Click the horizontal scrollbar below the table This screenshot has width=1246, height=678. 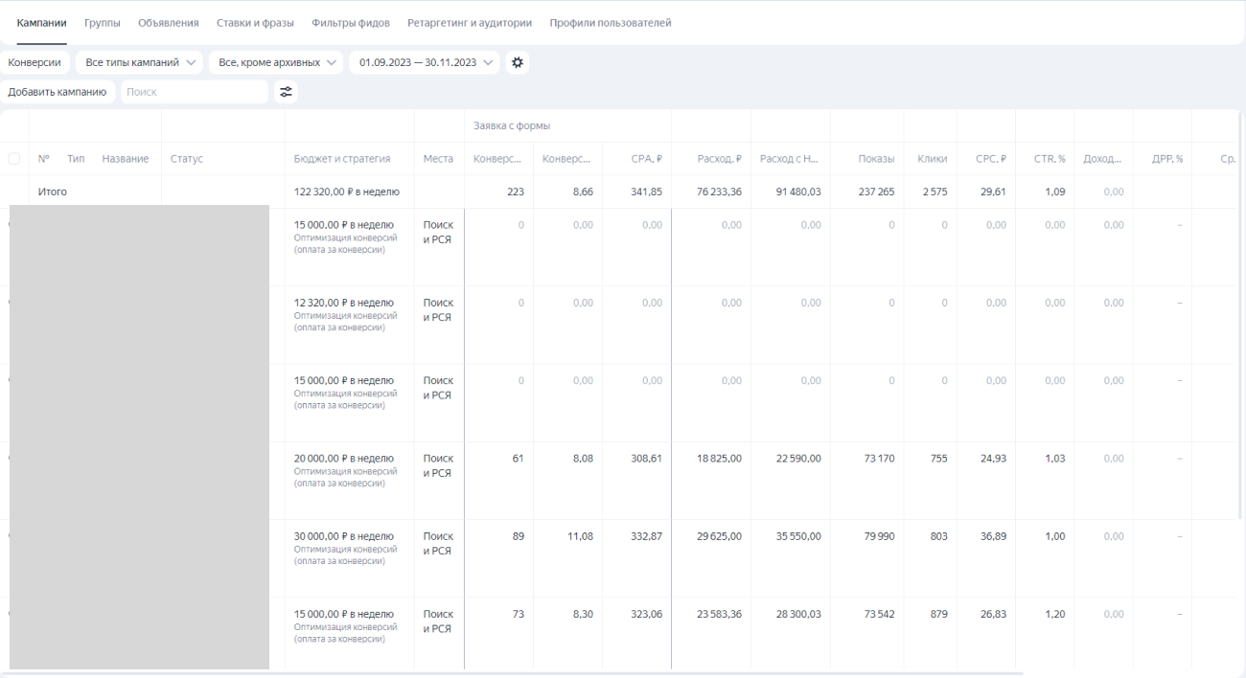(x=518, y=673)
